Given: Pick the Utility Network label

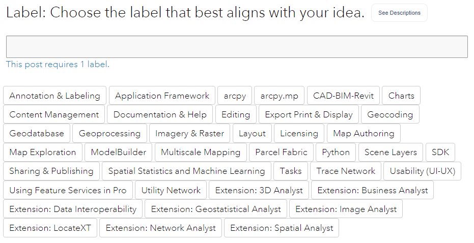Looking at the screenshot, I should (x=171, y=190).
